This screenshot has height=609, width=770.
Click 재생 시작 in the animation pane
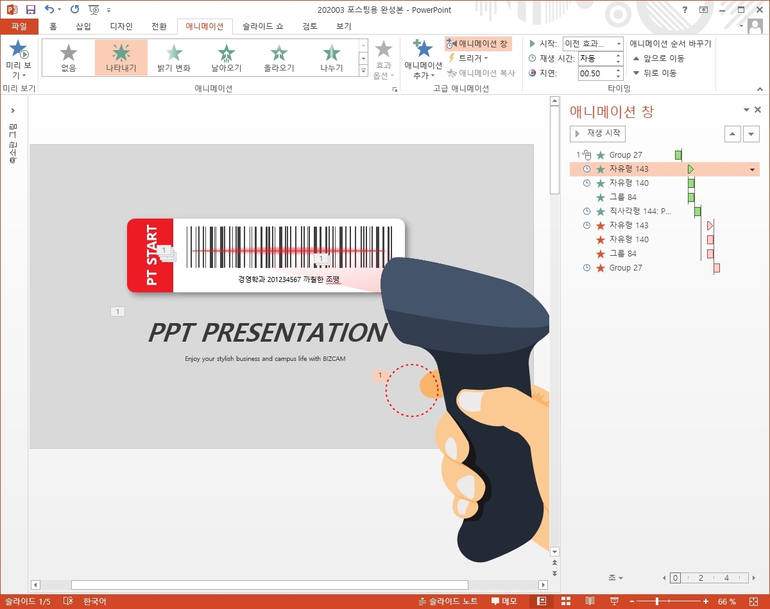coord(597,133)
